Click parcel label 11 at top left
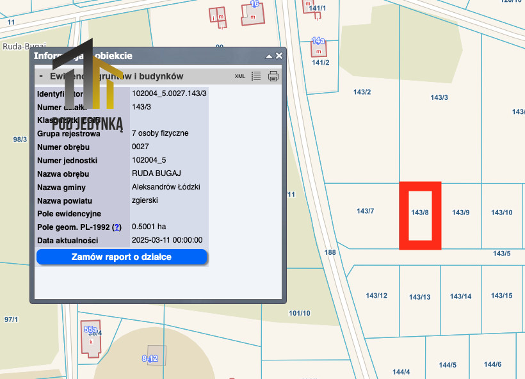Screen dimensions: 525x379 11,22
